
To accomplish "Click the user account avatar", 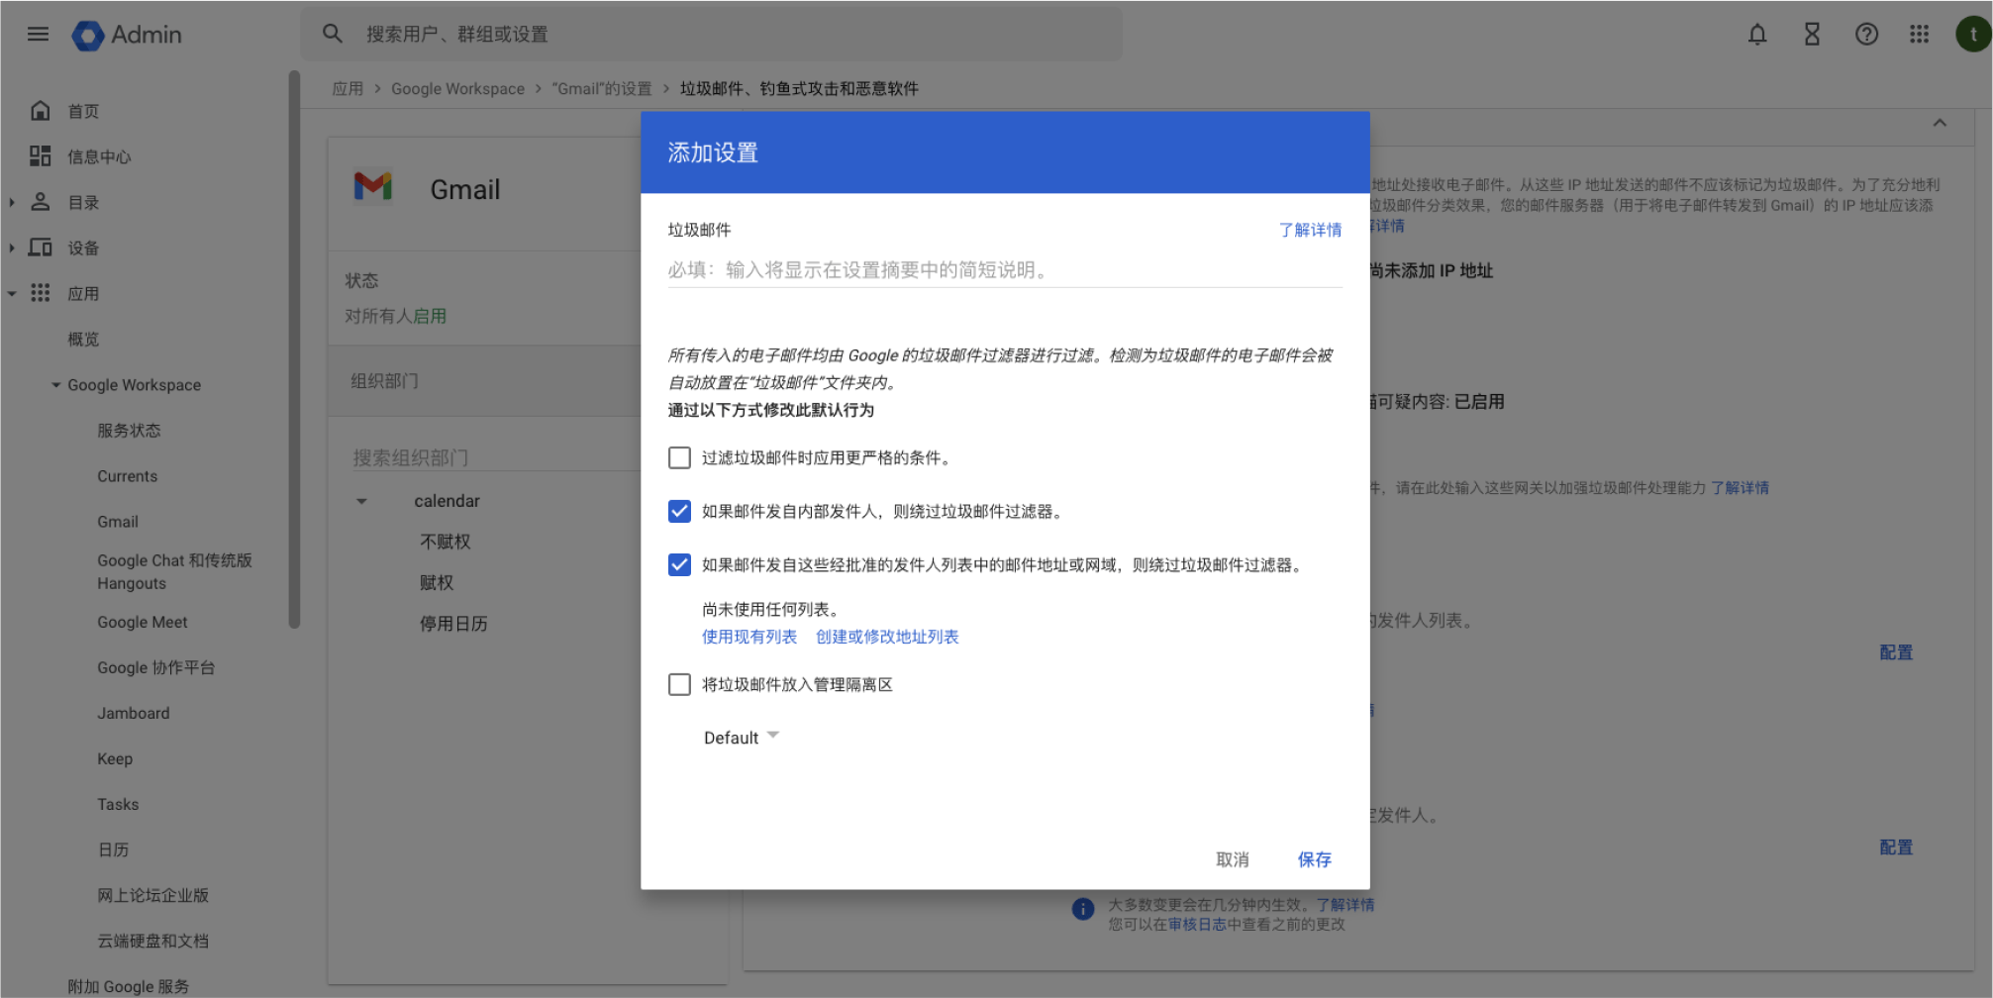I will [1971, 34].
